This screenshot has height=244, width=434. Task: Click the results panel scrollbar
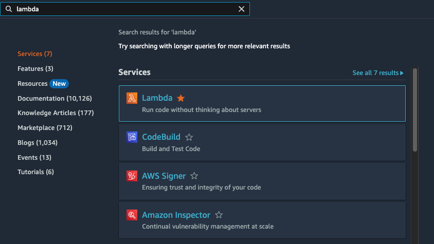pos(414,109)
